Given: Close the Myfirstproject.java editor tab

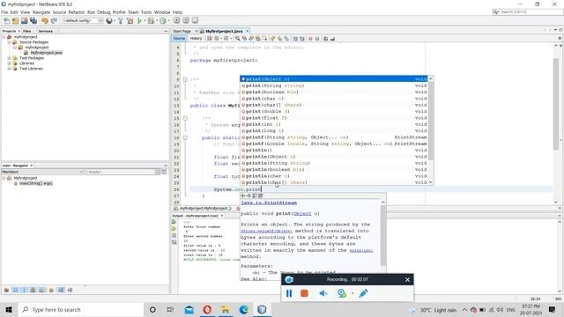Looking at the screenshot, I should pyautogui.click(x=247, y=32).
